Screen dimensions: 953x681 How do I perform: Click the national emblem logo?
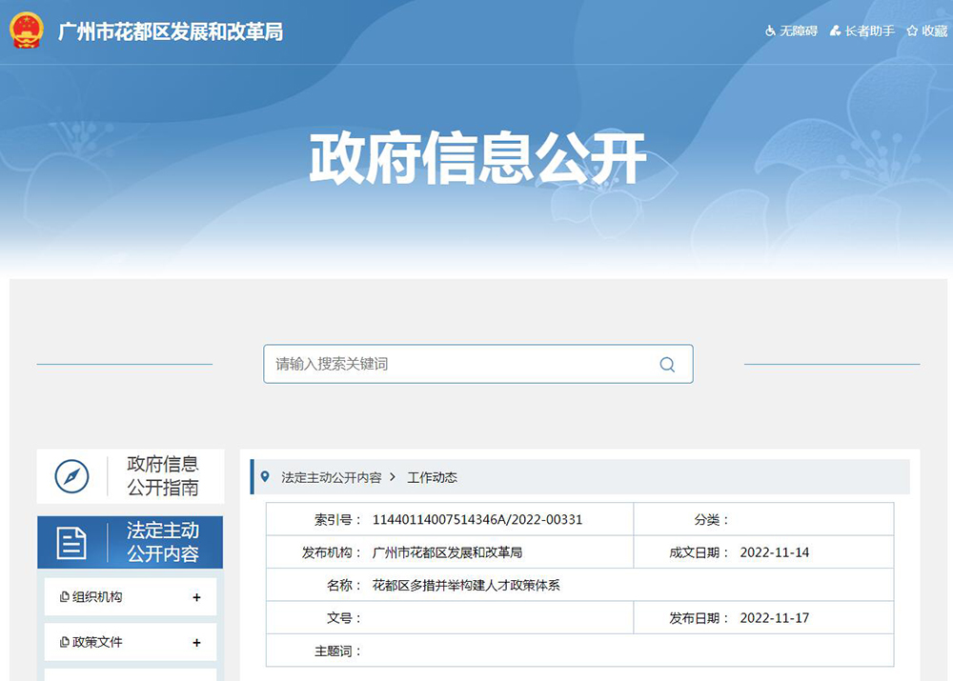coord(27,31)
